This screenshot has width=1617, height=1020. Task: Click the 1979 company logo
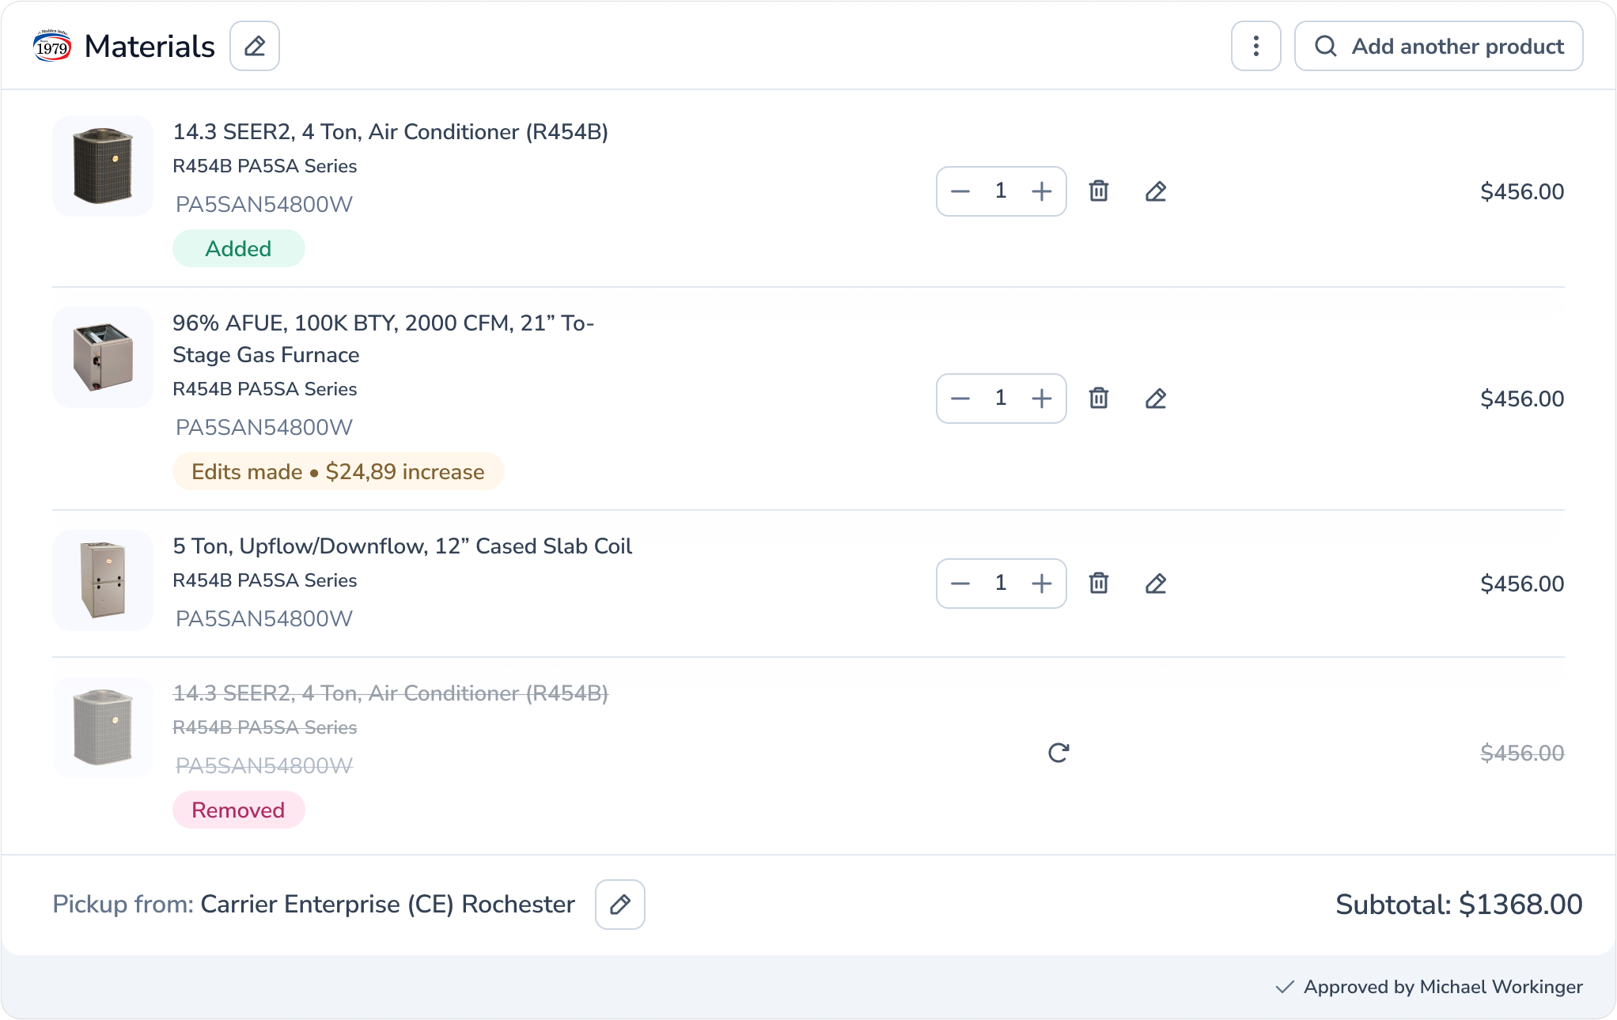pyautogui.click(x=52, y=47)
